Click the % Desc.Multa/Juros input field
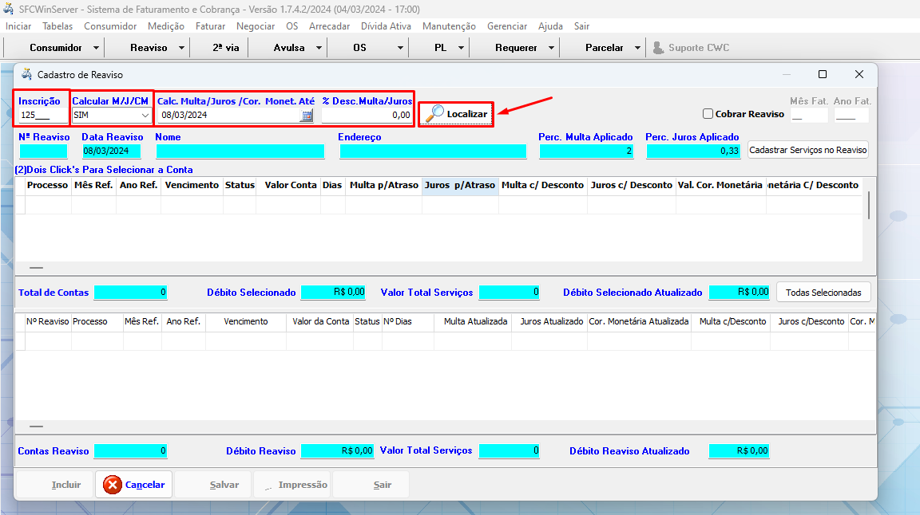920x515 pixels. [x=367, y=116]
